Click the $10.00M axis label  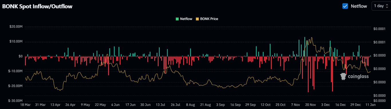tap(16, 42)
